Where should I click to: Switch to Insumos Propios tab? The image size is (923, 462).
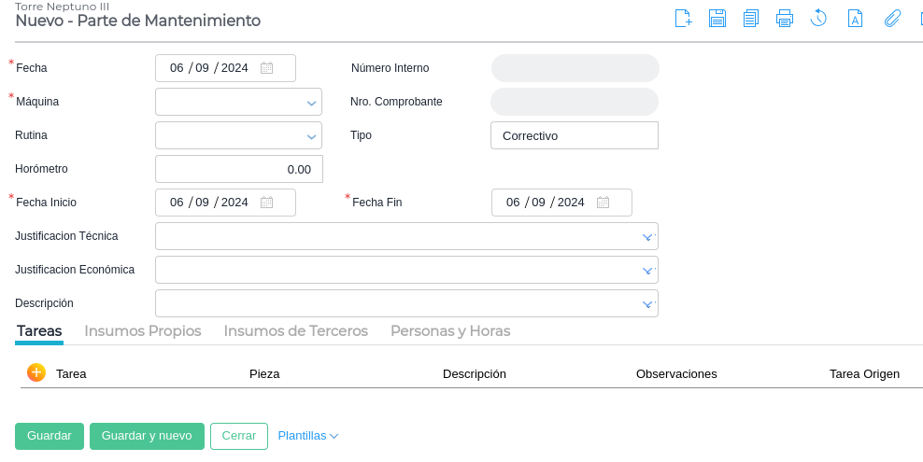[143, 331]
